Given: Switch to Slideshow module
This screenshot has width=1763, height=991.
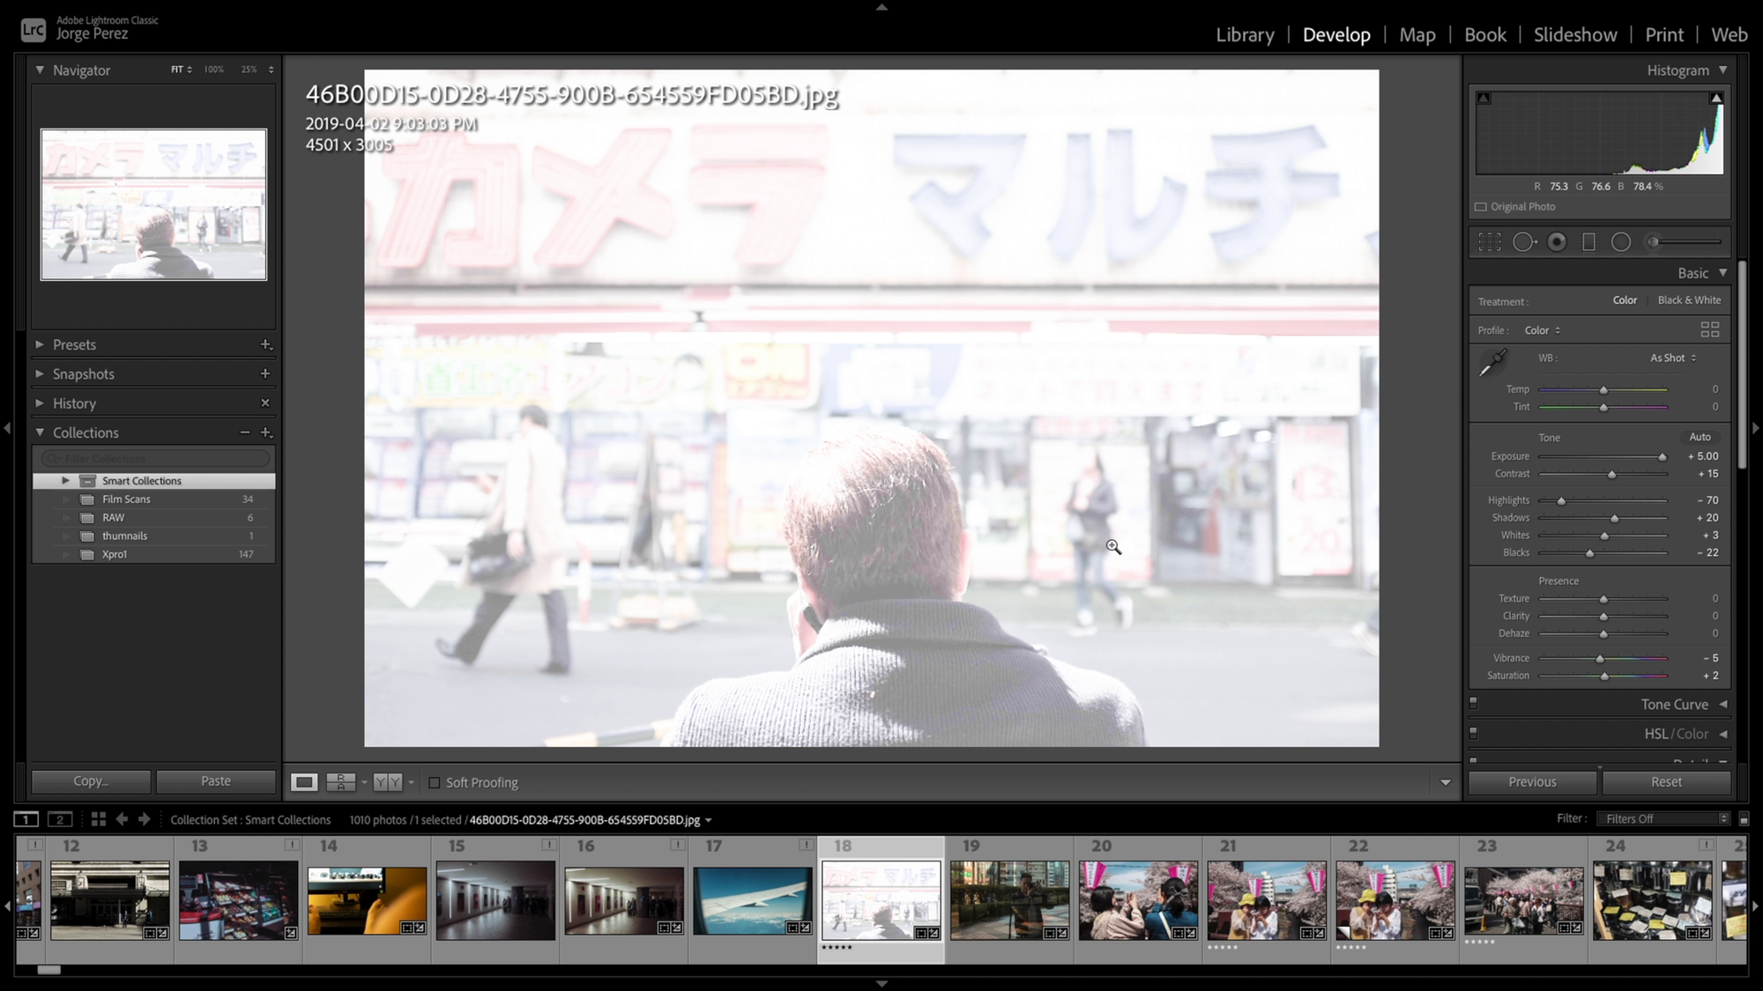Looking at the screenshot, I should point(1575,34).
